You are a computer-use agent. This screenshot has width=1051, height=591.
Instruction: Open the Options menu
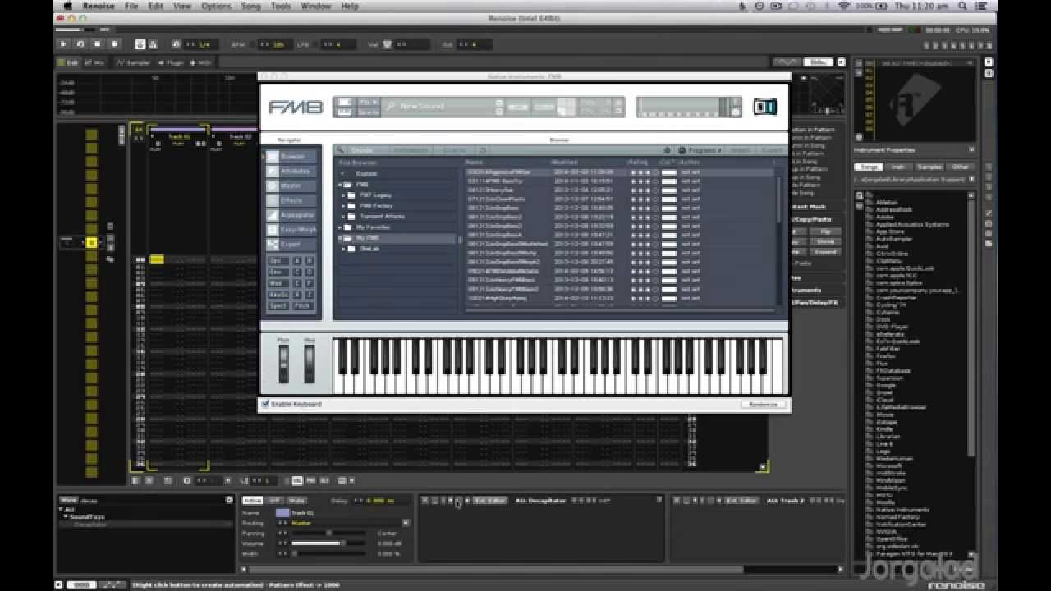tap(216, 6)
